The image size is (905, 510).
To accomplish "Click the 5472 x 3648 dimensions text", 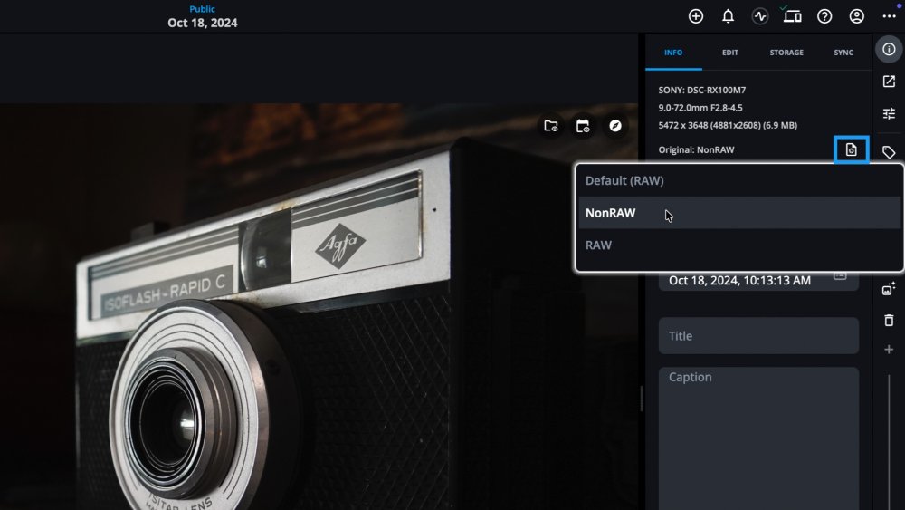I will [x=728, y=125].
